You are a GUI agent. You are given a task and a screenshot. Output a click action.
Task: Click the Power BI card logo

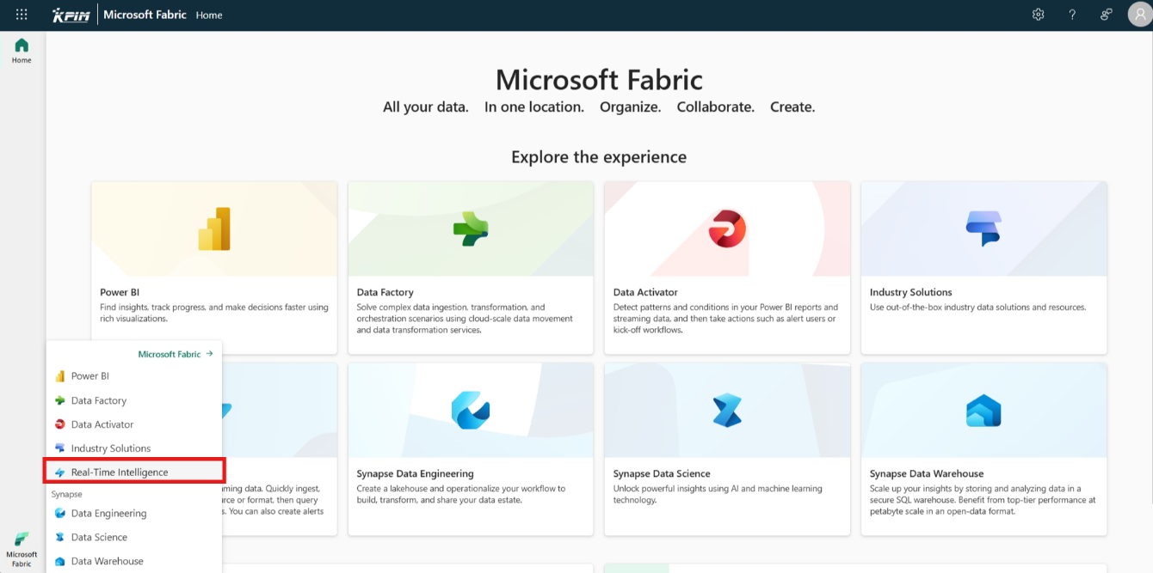(214, 229)
